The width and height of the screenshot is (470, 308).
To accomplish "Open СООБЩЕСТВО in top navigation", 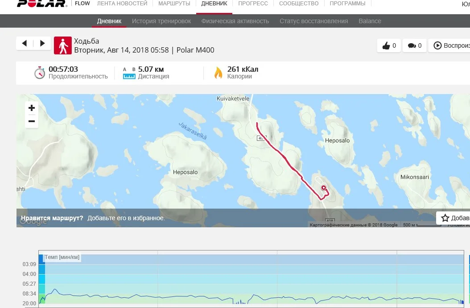I will tap(299, 3).
